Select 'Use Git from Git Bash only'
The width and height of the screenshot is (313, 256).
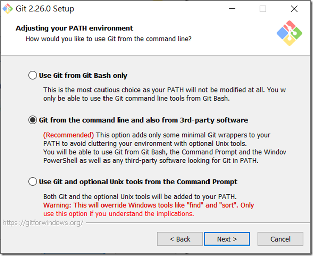click(32, 75)
